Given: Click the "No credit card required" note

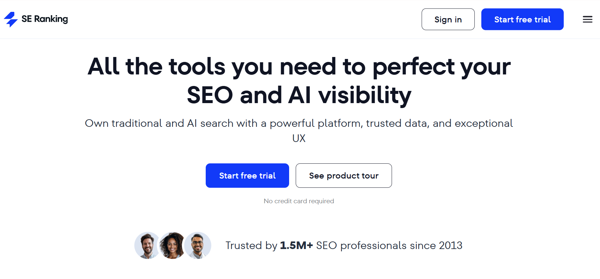Looking at the screenshot, I should (x=299, y=201).
